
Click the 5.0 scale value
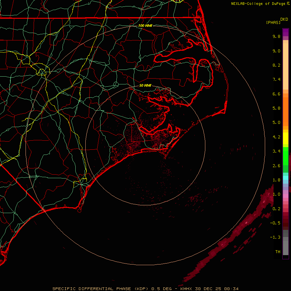pyautogui.click(x=276, y=123)
